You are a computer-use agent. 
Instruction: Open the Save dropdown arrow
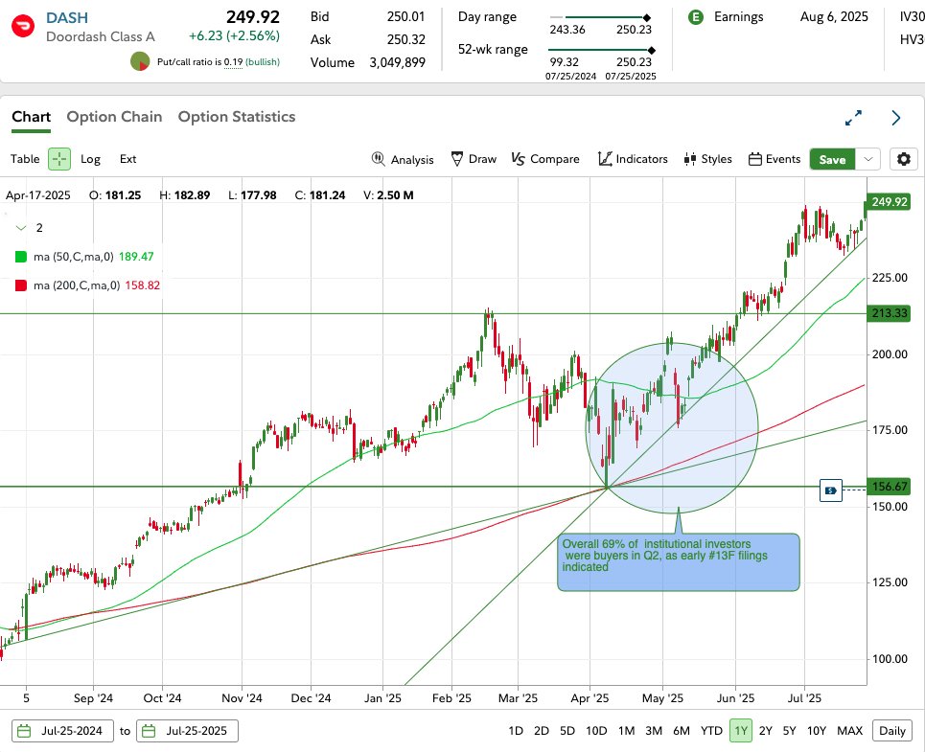[x=867, y=159]
